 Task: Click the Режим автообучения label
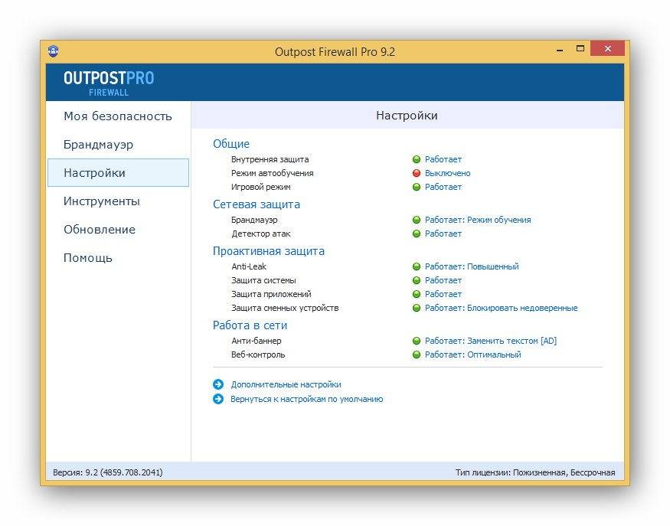click(x=272, y=173)
